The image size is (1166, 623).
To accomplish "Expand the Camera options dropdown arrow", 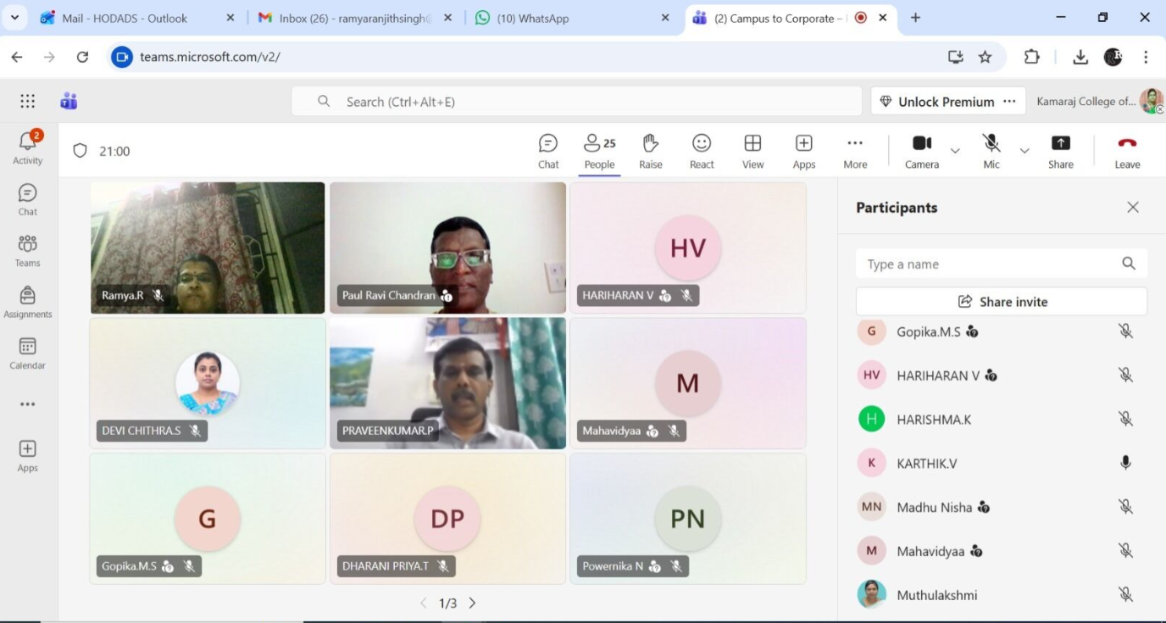I will tap(955, 151).
